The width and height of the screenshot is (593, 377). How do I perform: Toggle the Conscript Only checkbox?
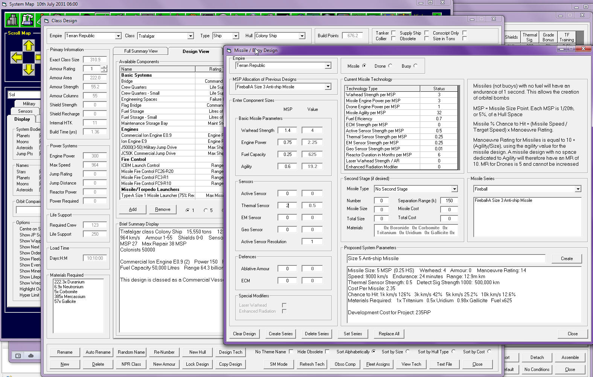click(x=465, y=33)
